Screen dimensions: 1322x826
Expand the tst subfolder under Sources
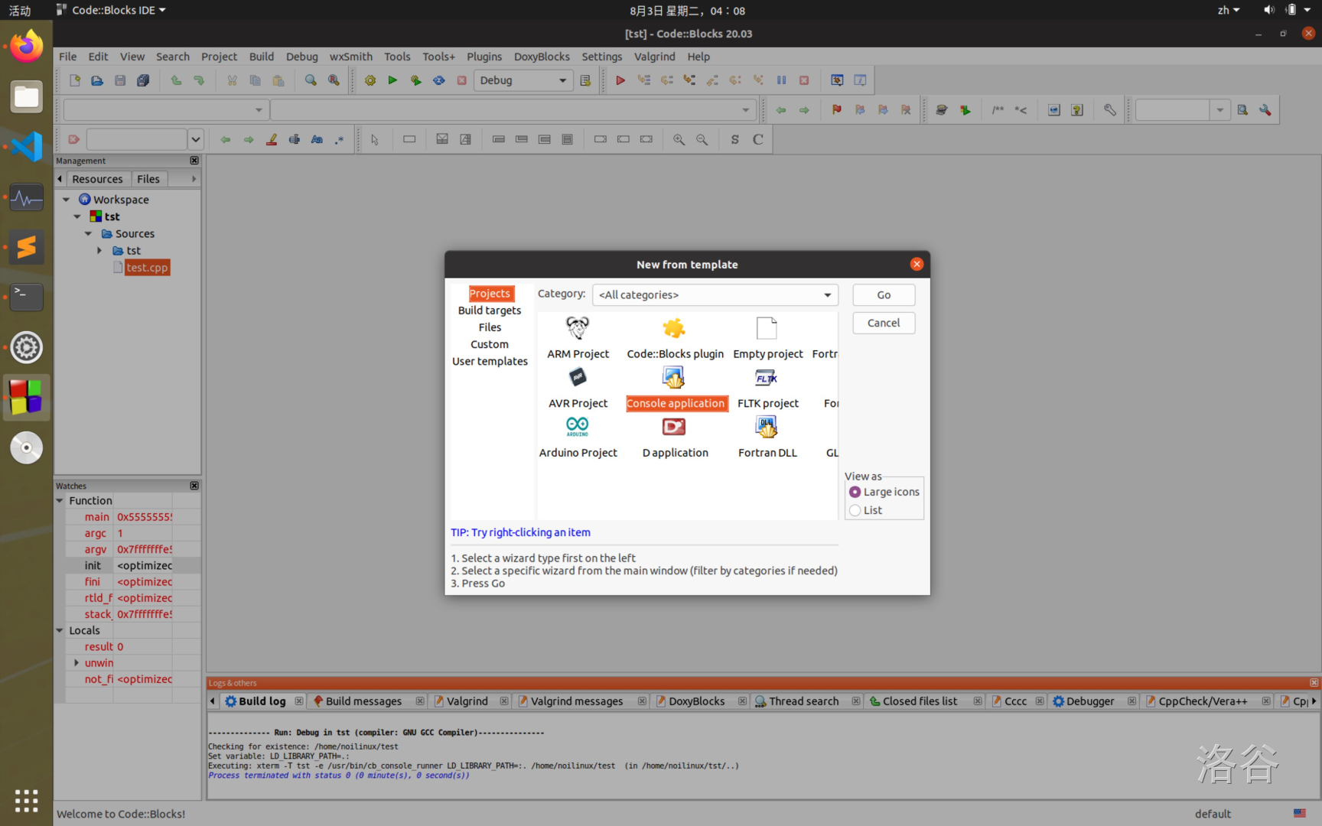[x=99, y=250]
